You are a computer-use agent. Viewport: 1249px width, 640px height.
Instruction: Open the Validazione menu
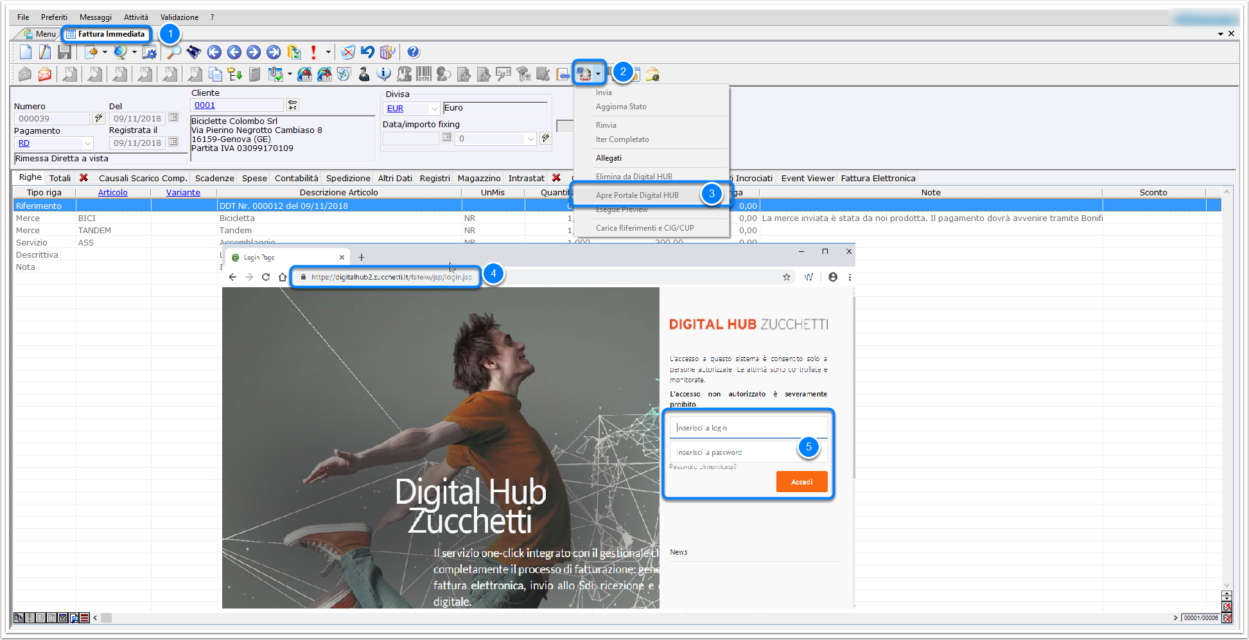pyautogui.click(x=179, y=17)
